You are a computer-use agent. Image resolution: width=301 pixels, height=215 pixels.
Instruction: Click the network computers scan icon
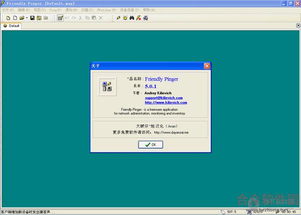pyautogui.click(x=145, y=18)
